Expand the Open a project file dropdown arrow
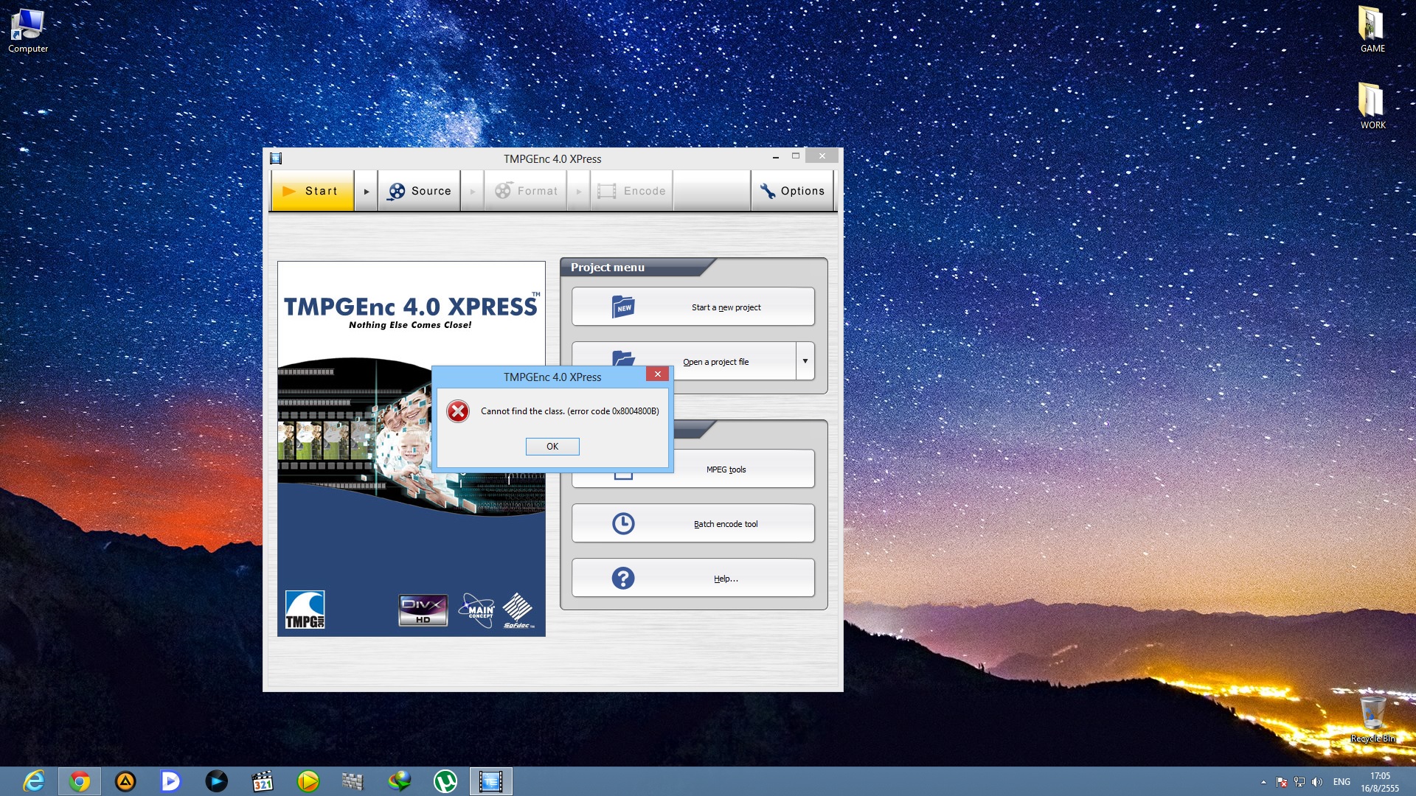 point(805,361)
